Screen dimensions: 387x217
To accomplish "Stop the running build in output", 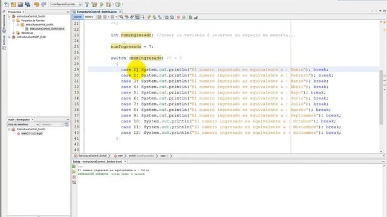I will (74, 177).
